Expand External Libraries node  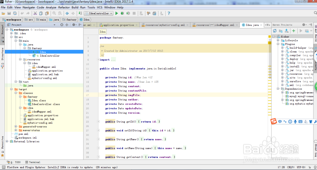(7, 141)
